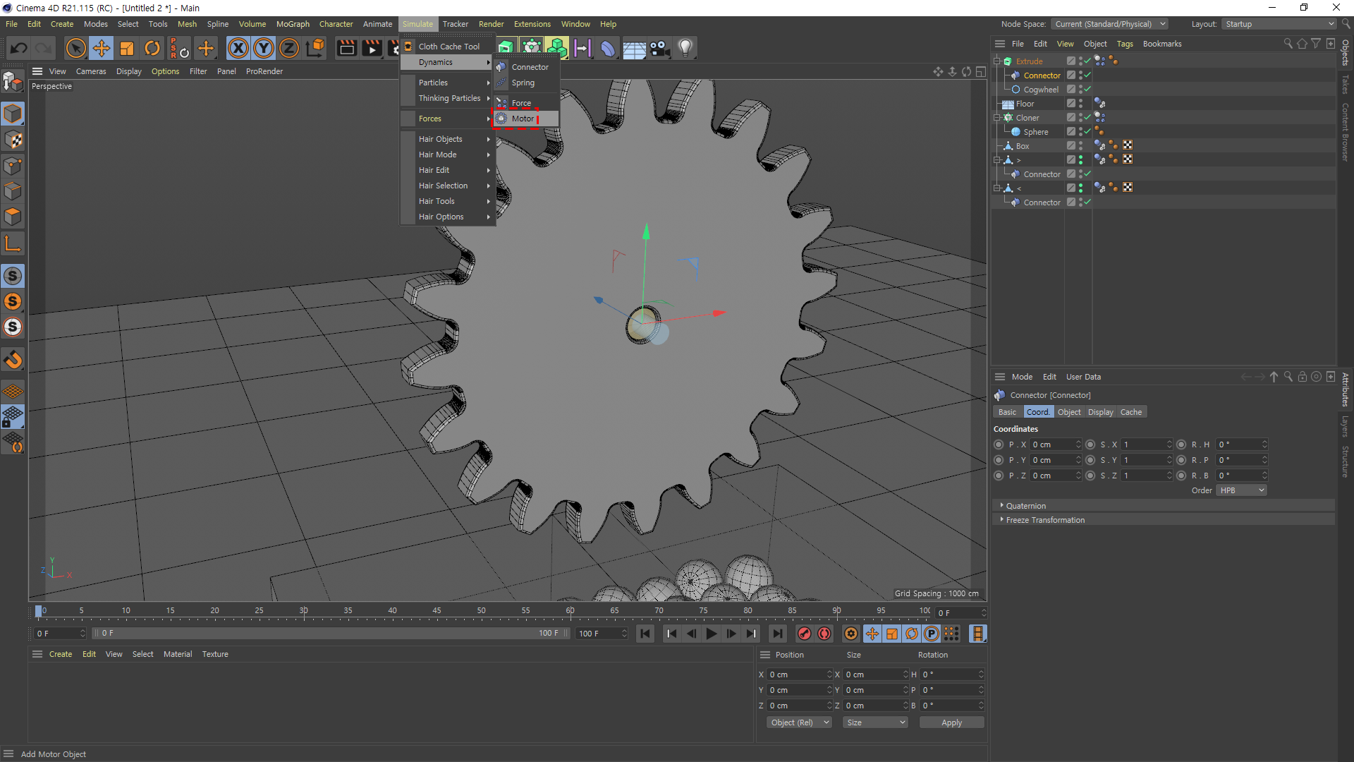The height and width of the screenshot is (762, 1354).
Task: Add a Camera object icon
Action: pyautogui.click(x=659, y=48)
